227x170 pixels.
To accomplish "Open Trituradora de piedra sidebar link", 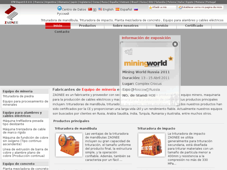I will 18,96.
